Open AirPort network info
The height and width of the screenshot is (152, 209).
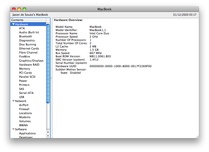(24, 105)
